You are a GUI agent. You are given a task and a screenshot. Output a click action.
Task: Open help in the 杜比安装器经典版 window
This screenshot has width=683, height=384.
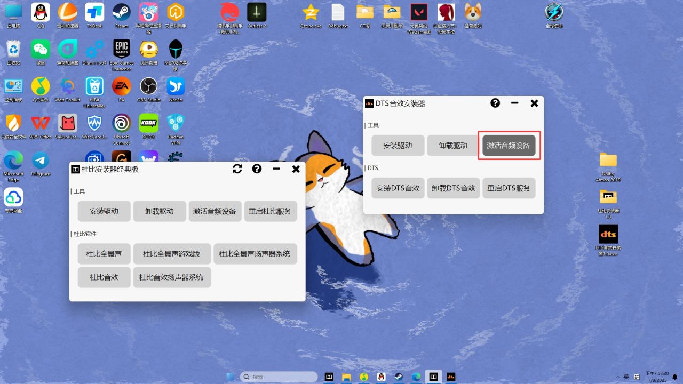coord(257,169)
